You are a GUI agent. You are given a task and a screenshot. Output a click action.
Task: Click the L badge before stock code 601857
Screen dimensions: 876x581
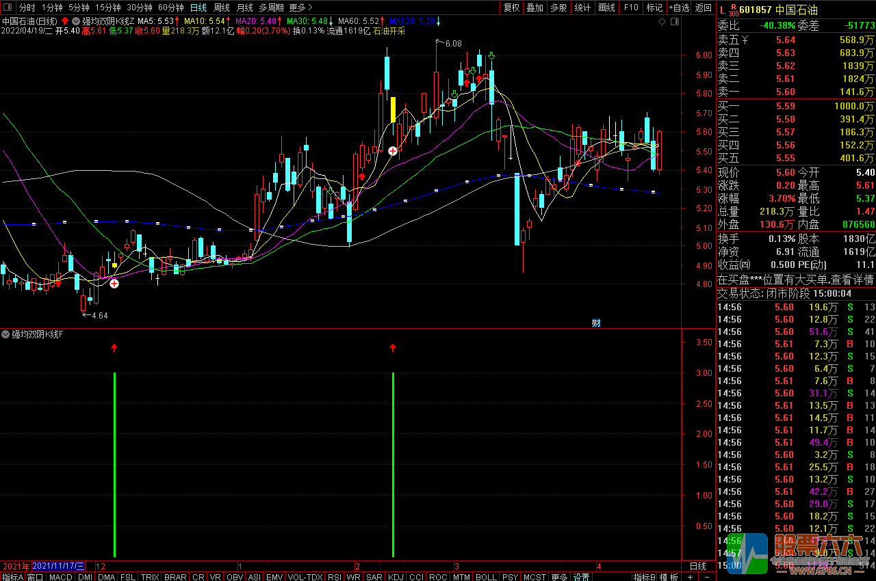[x=721, y=10]
